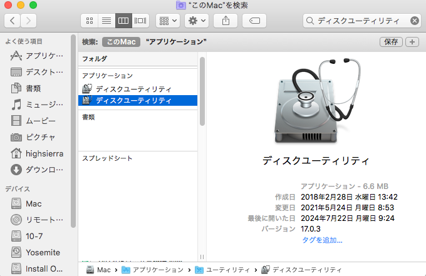Select the "アプリケーション" search scope
The width and height of the screenshot is (426, 276).
(x=176, y=42)
